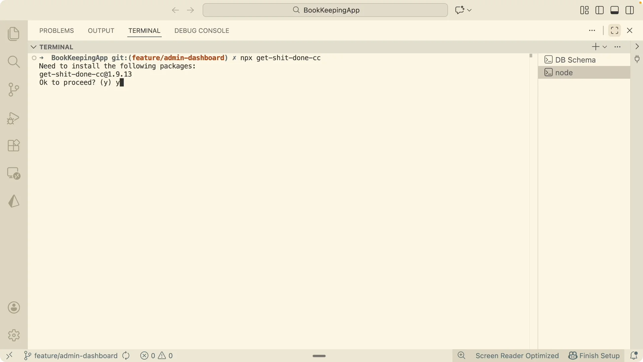Open the Explorer view in activity bar

14,34
